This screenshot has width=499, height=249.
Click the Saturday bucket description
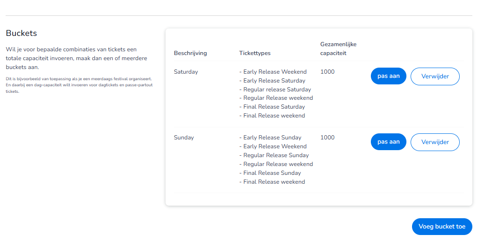click(x=186, y=72)
